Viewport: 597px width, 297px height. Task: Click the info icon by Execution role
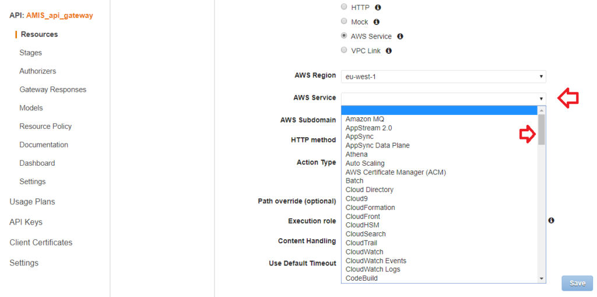tap(551, 221)
